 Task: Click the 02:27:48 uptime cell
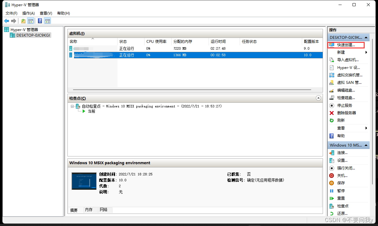[x=218, y=48]
